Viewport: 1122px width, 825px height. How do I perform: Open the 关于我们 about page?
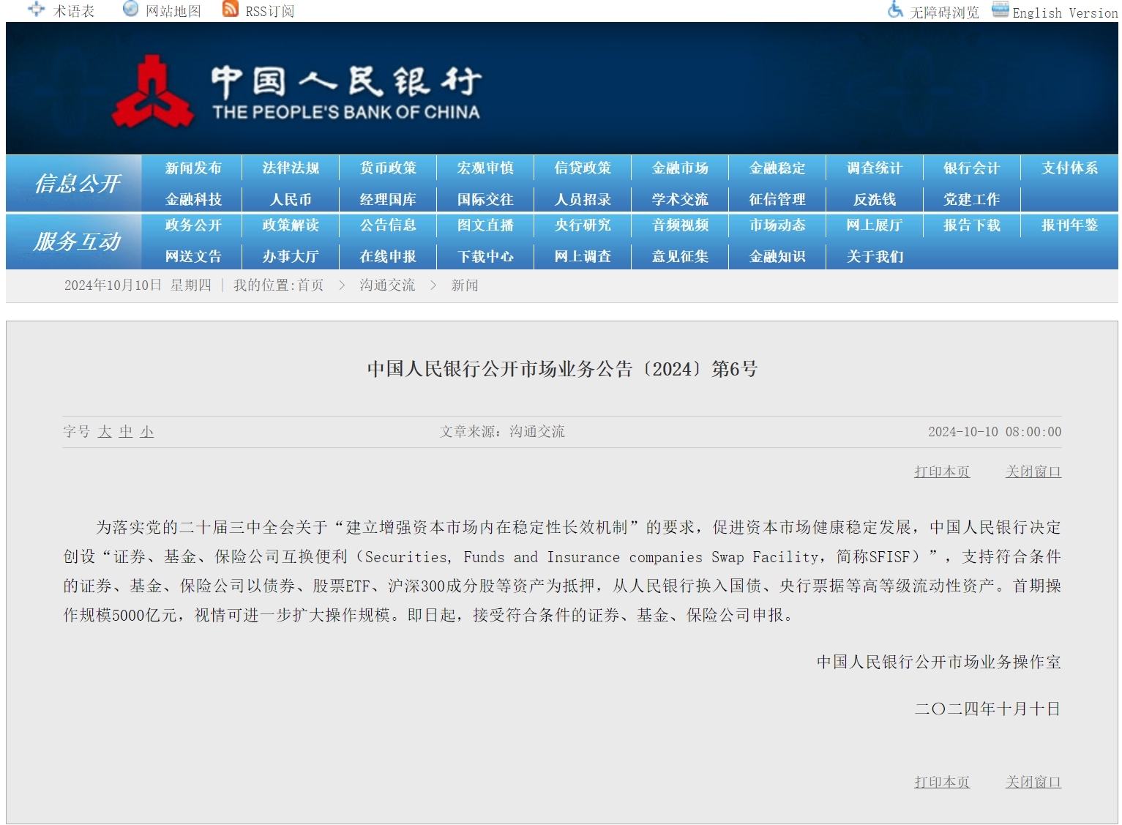click(x=875, y=256)
